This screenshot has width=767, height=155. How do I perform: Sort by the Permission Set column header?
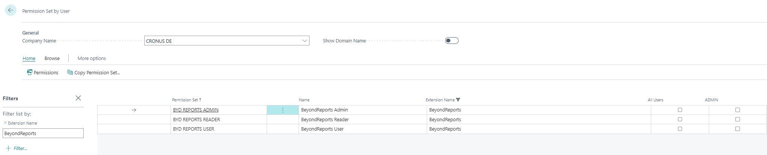click(x=185, y=100)
